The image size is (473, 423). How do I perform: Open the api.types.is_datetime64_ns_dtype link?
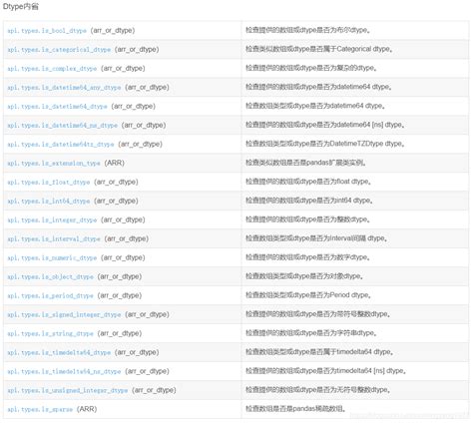[63, 126]
